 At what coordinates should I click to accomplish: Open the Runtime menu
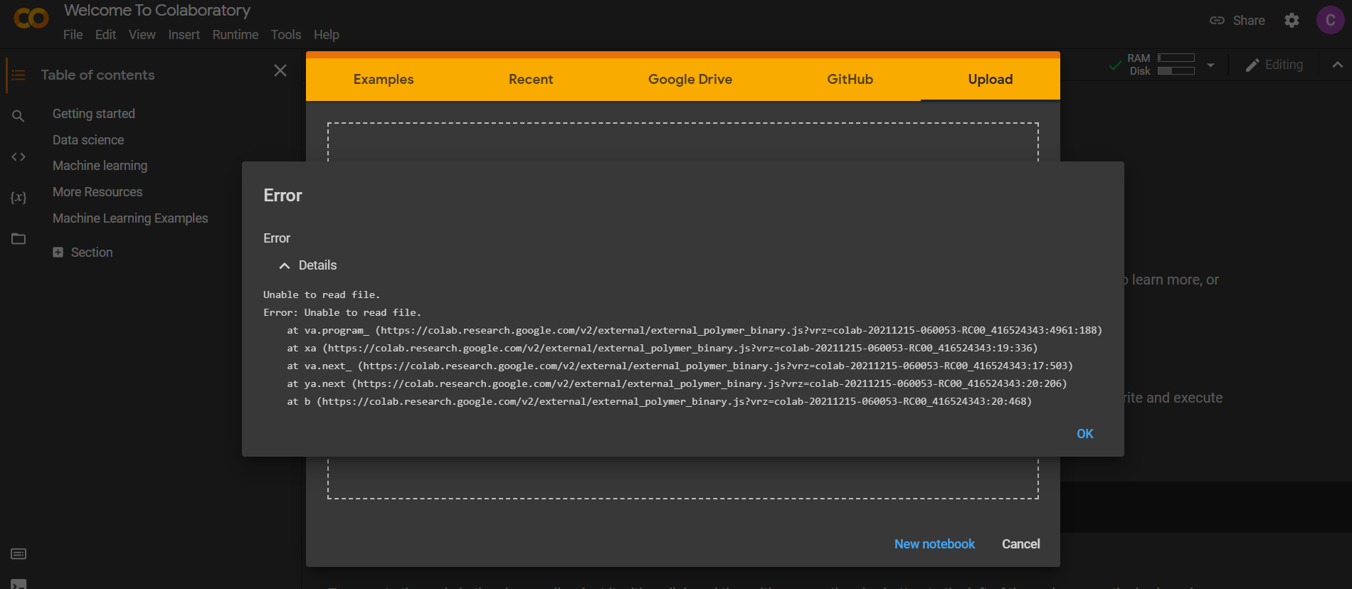(236, 35)
